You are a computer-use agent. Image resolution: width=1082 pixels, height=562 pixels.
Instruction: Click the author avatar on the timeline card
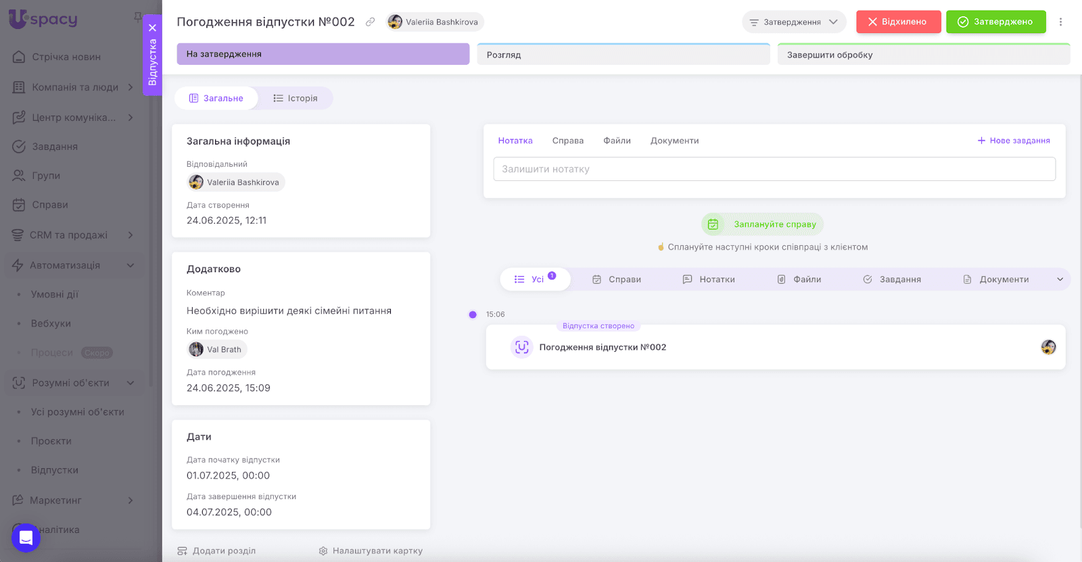pos(1048,347)
